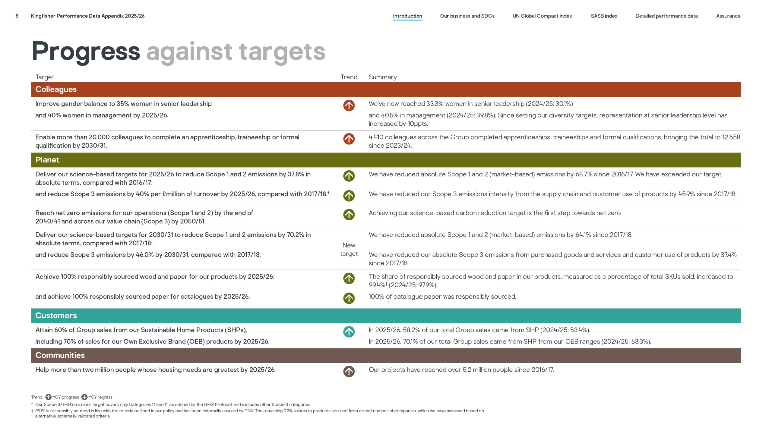Click the apprenticeship target trend arrow icon
Image resolution: width=772 pixels, height=434 pixels.
349,139
